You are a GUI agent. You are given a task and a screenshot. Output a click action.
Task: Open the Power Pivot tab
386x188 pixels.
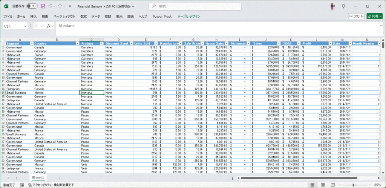click(162, 17)
